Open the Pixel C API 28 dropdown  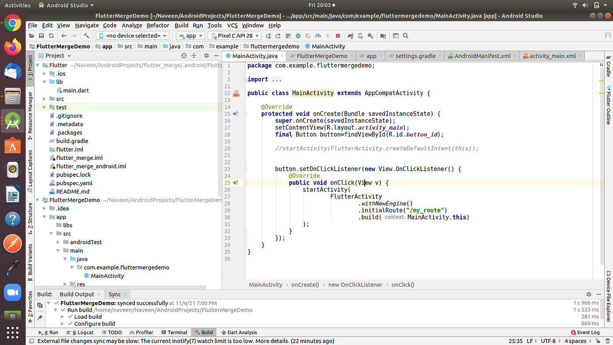[235, 36]
